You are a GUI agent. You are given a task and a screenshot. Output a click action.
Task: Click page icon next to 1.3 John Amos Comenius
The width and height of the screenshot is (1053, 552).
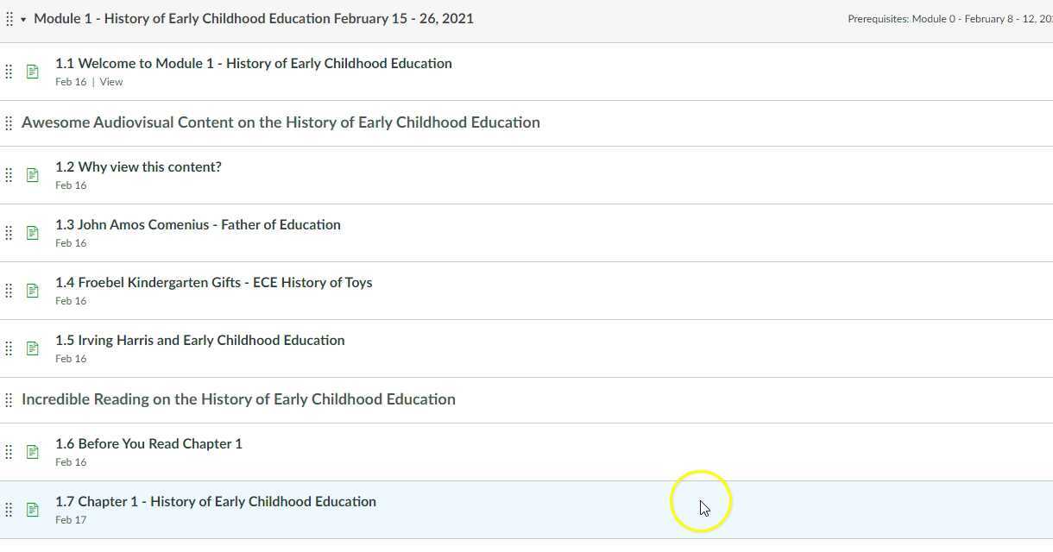(x=33, y=233)
